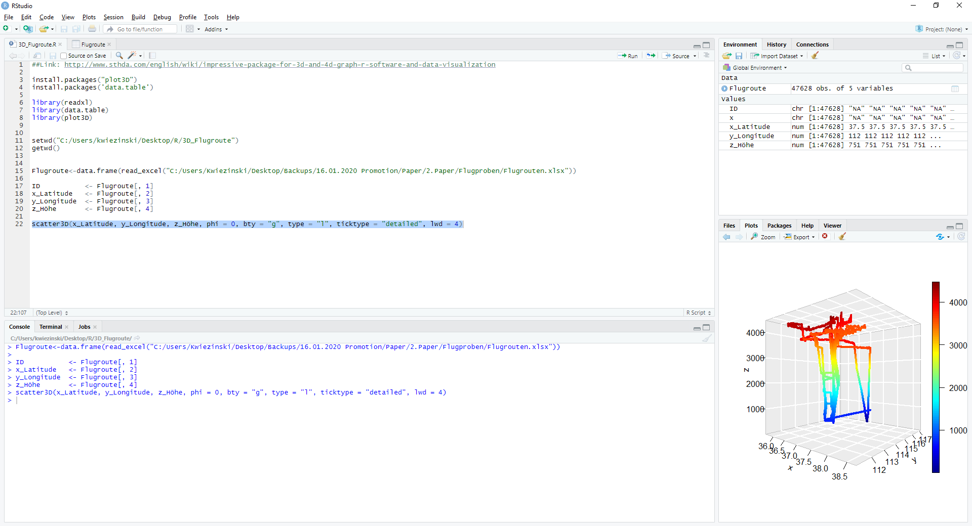Clear the console with the broom icon

(707, 338)
